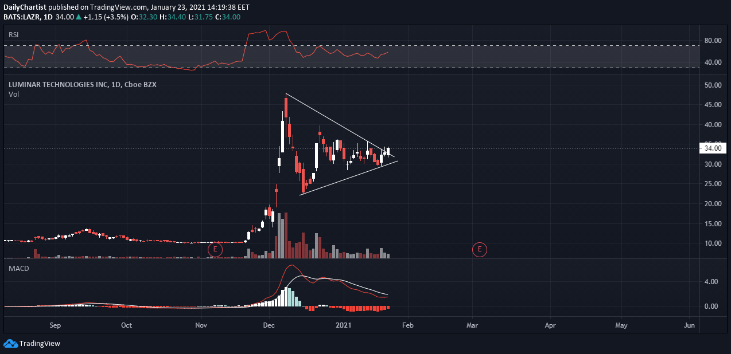The image size is (731, 354).
Task: Click the Mar label on time axis
Action: point(473,325)
